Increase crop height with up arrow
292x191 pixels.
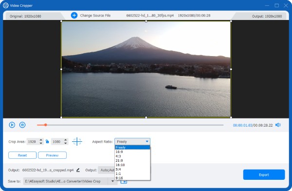click(x=65, y=140)
